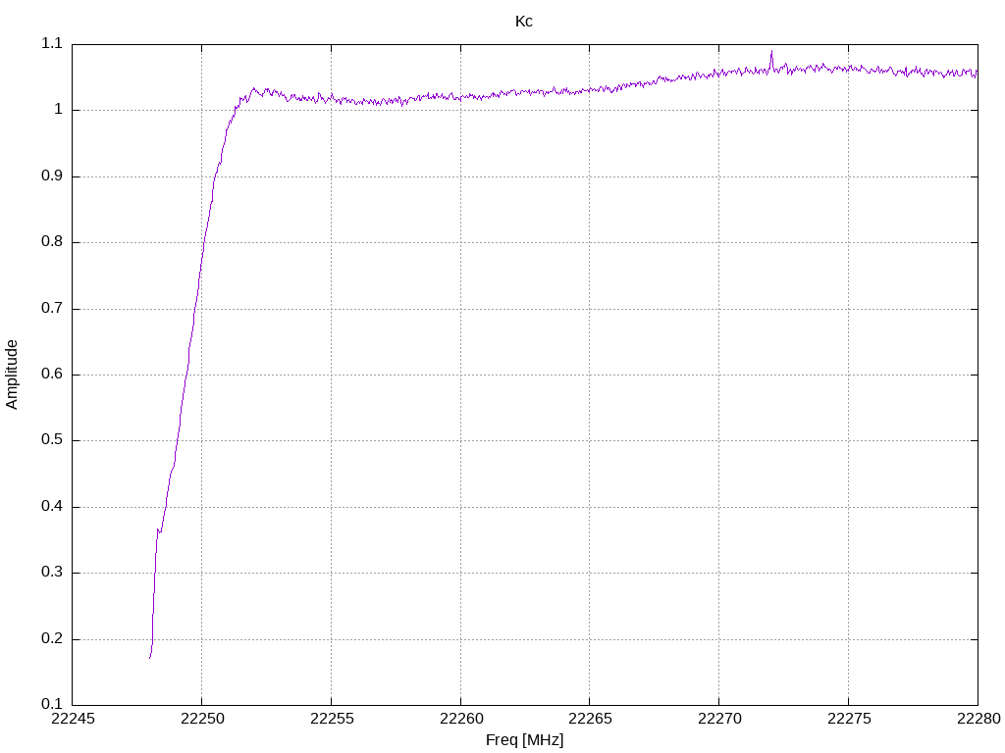
Task: Click the 22275 x-axis tick label
Action: (849, 719)
